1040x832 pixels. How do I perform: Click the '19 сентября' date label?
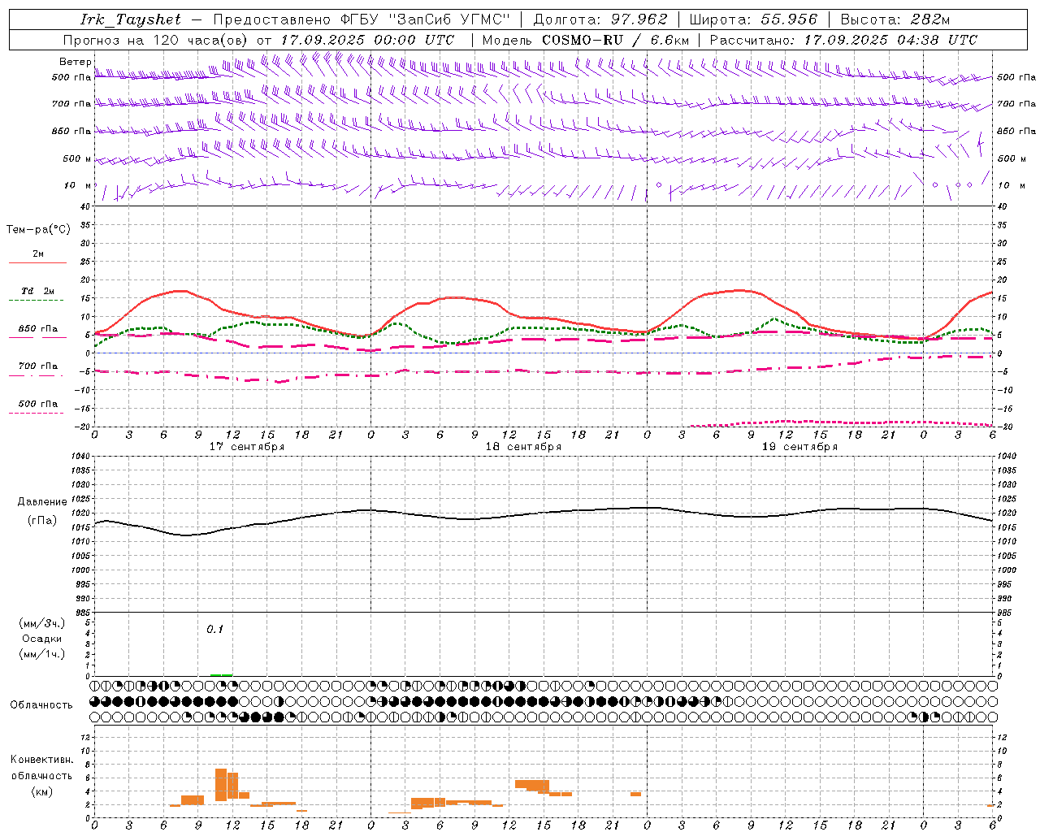tap(799, 447)
